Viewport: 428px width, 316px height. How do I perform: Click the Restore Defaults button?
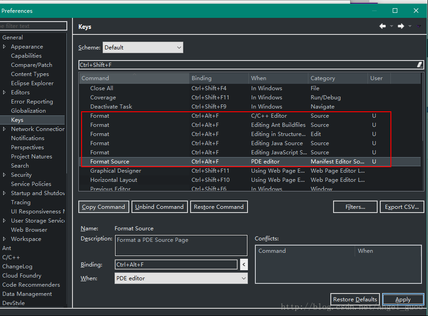pyautogui.click(x=355, y=300)
